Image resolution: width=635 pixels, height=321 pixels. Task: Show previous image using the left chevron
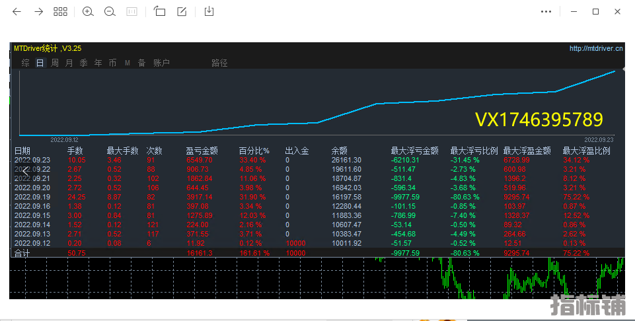click(x=24, y=171)
